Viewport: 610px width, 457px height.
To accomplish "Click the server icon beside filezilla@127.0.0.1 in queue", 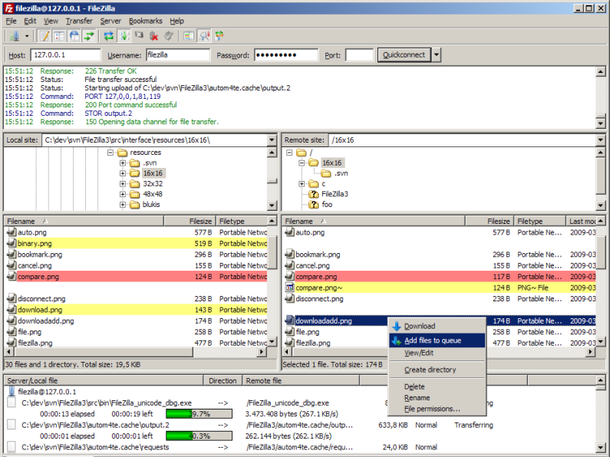I will 12,391.
